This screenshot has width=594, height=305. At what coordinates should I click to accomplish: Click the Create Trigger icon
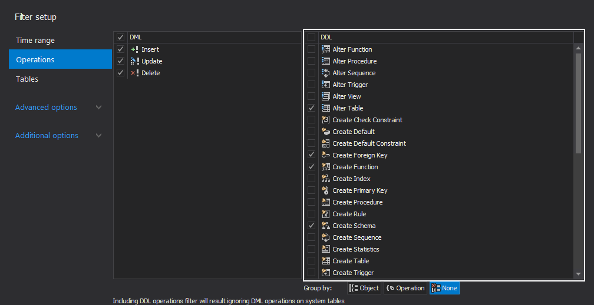point(325,273)
